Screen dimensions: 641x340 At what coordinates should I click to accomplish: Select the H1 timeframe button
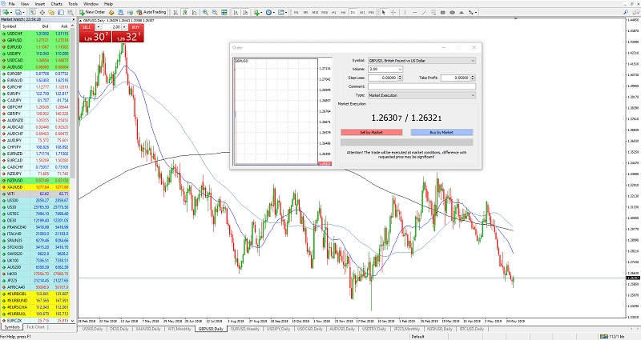point(333,12)
